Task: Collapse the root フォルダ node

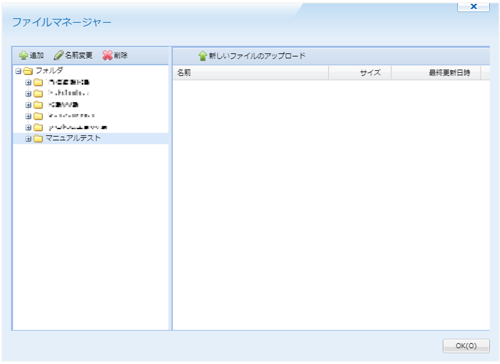Action: tap(18, 71)
